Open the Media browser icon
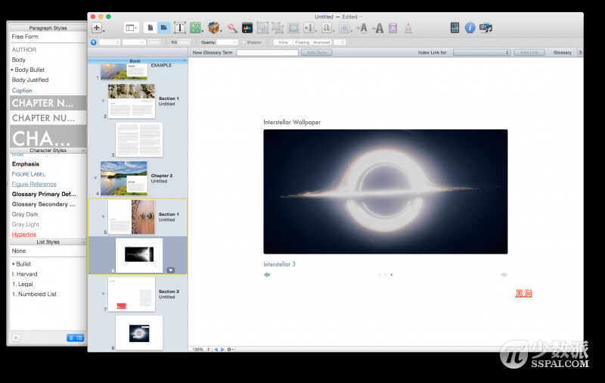 486,28
